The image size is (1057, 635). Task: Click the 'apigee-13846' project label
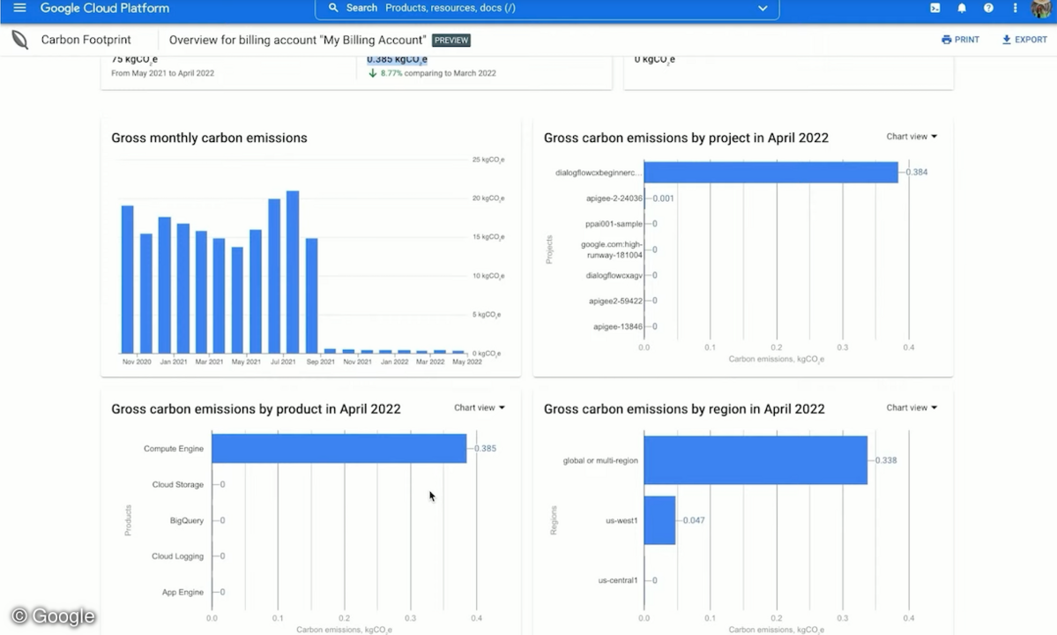click(x=617, y=326)
